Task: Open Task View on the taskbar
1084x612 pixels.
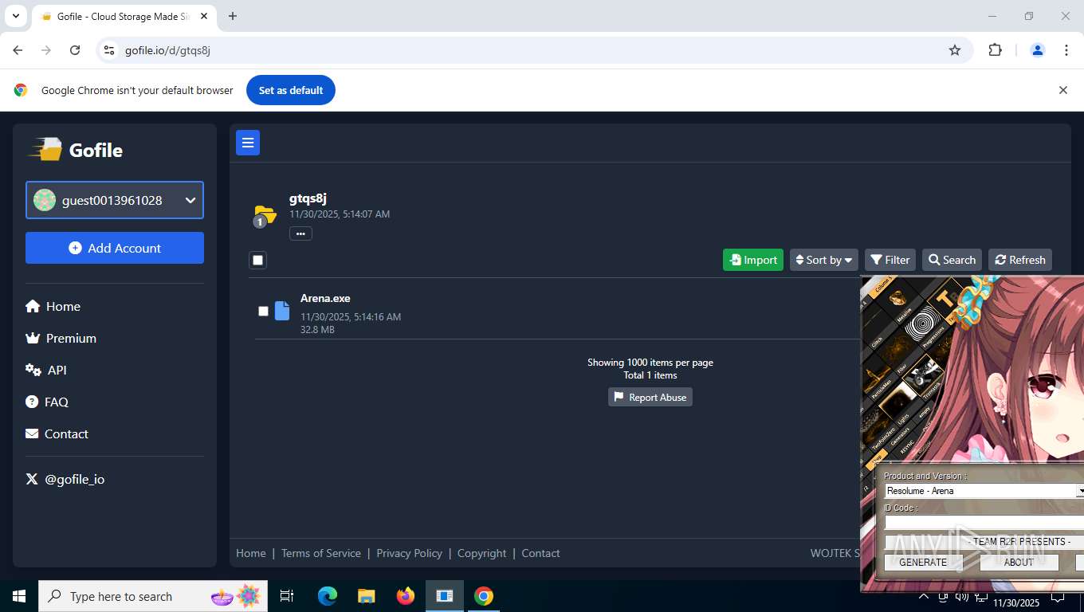Action: coord(287,596)
